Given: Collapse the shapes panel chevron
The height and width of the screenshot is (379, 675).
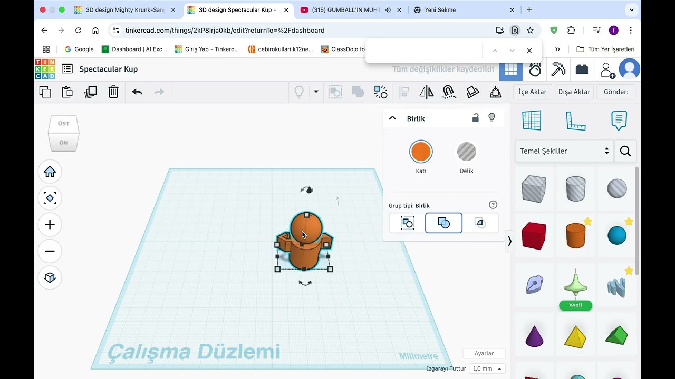Looking at the screenshot, I should click(509, 242).
